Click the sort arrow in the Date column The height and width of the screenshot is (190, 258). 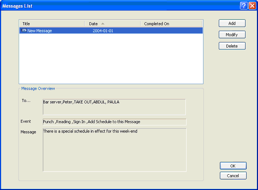103,24
